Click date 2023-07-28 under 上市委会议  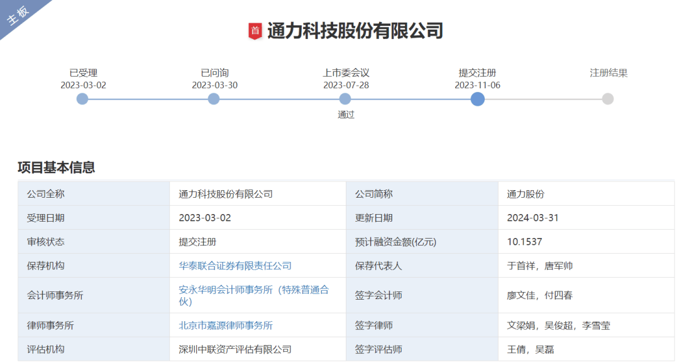[346, 86]
